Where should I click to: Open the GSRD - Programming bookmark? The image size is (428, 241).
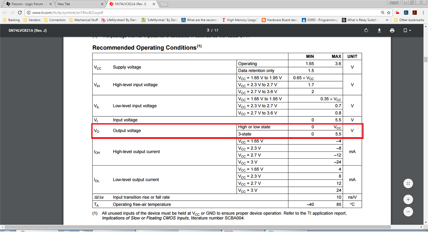(320, 20)
